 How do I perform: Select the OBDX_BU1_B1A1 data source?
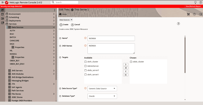(x=17, y=64)
